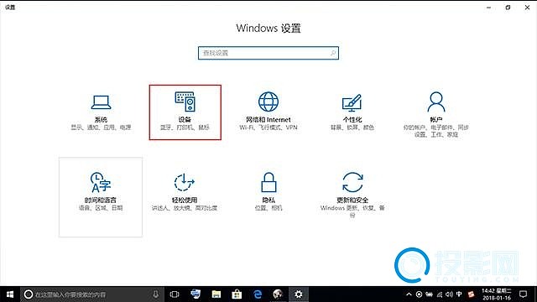Click the 网络和 Internet label text
The height and width of the screenshot is (302, 537).
(x=268, y=119)
